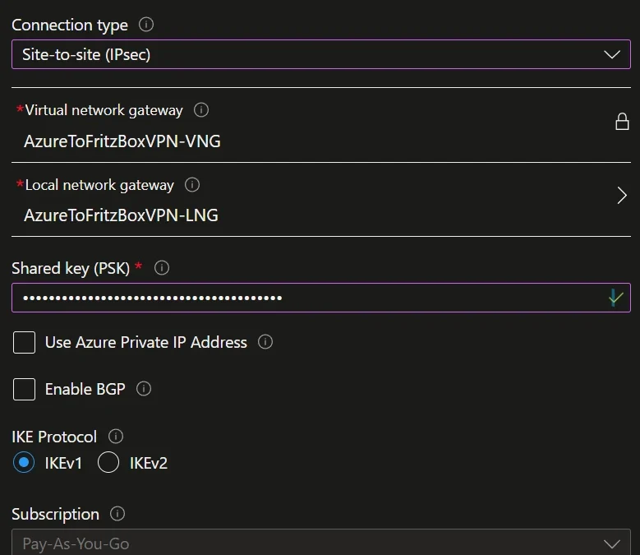Expand the Local network gateway chevron
Image resolution: width=640 pixels, height=555 pixels.
pos(622,195)
